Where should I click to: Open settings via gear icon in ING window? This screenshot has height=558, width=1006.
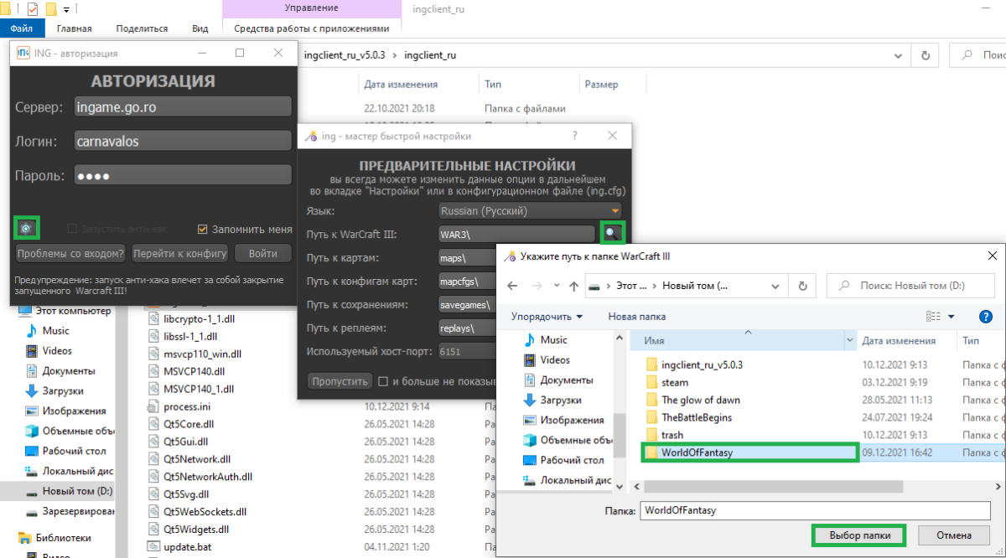pos(27,228)
